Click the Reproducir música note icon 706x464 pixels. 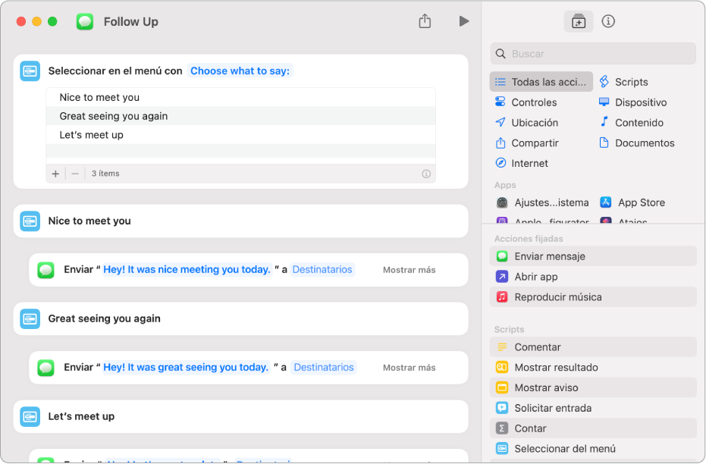point(502,297)
